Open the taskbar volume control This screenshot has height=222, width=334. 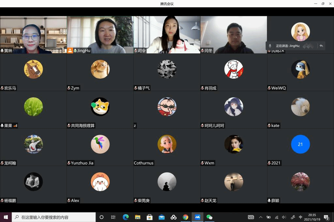[x=284, y=217]
